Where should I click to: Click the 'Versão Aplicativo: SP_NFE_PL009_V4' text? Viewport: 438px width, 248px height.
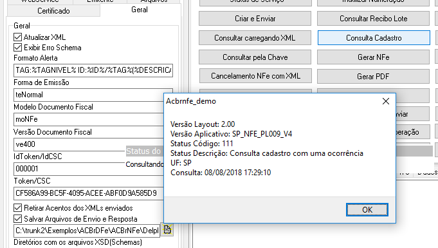point(231,134)
